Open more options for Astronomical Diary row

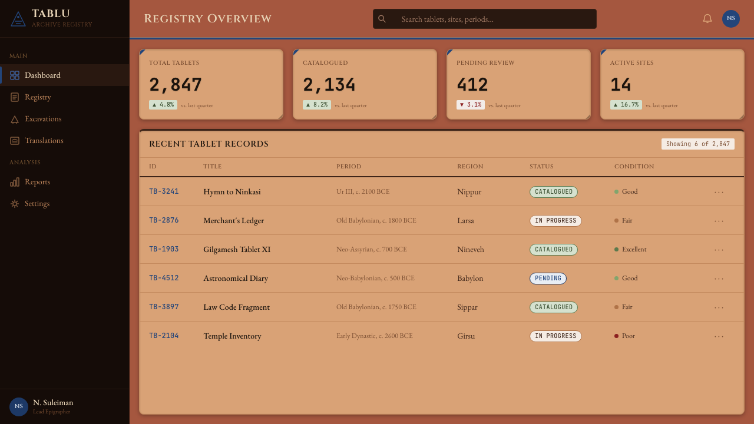[719, 279]
